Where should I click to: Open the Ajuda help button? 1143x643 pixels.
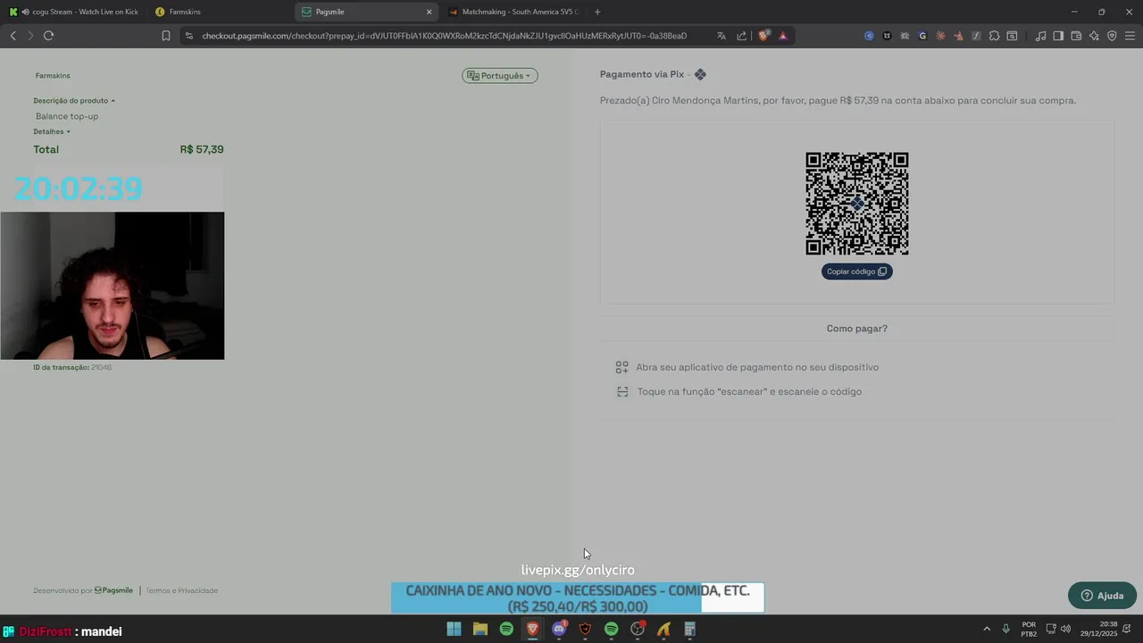1102,596
